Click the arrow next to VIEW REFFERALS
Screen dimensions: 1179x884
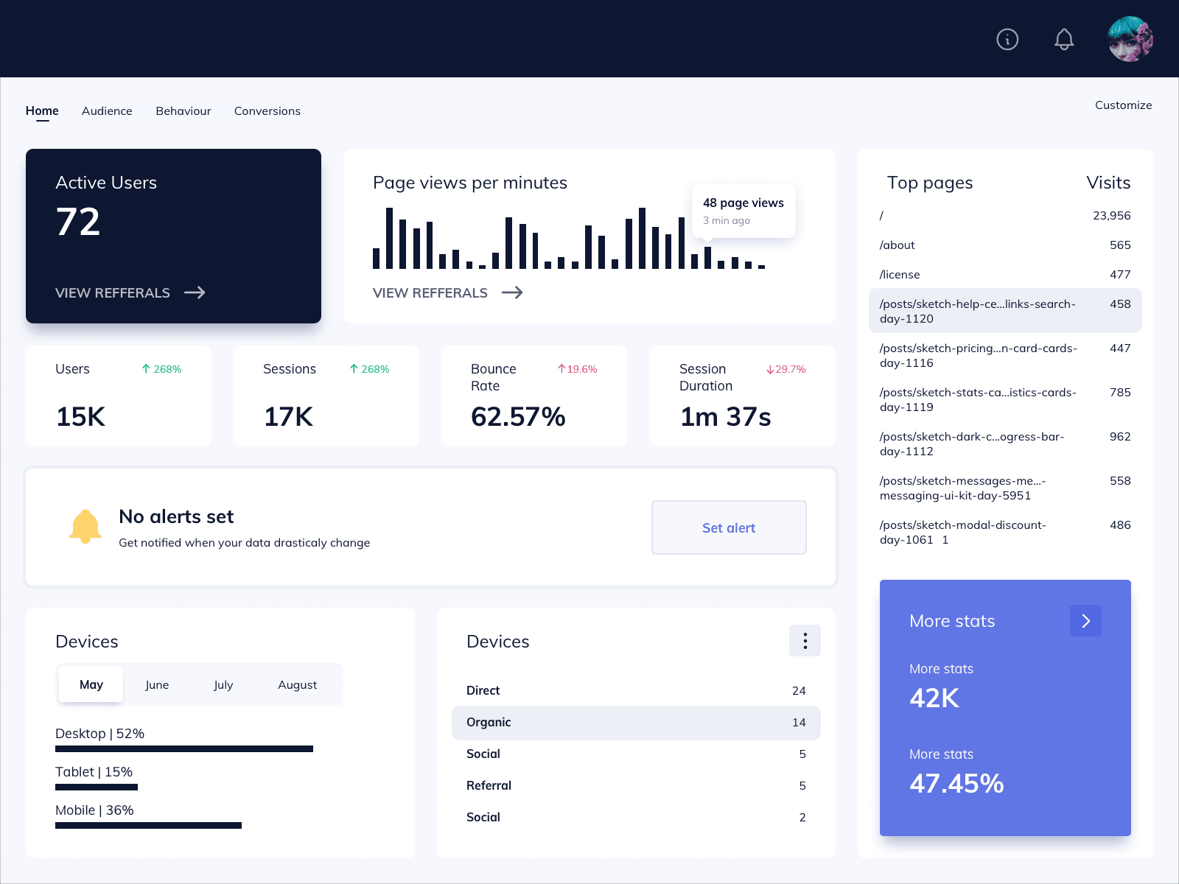196,292
